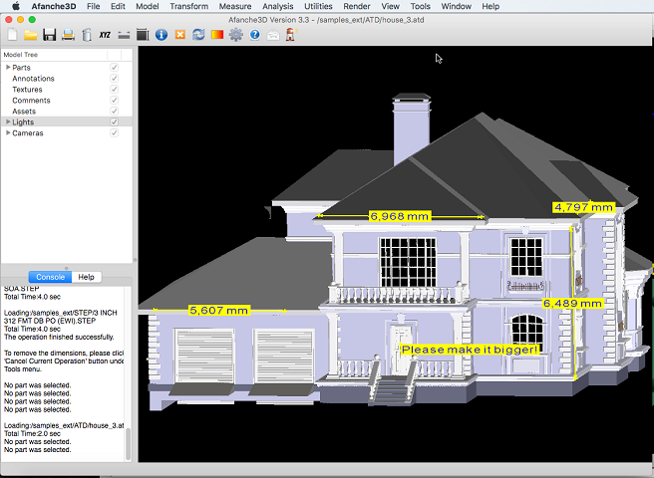The width and height of the screenshot is (654, 478).
Task: Toggle the Textures checkbox in Model Tree
Action: tap(115, 90)
